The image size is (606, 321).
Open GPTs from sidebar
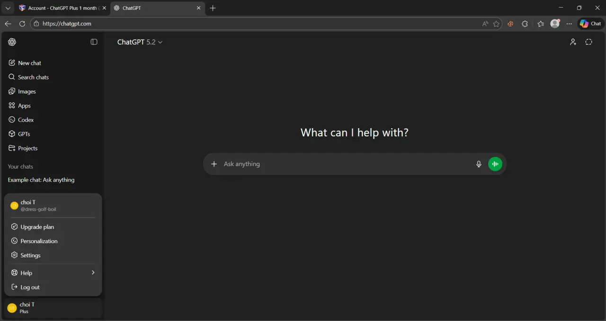[x=53, y=134]
